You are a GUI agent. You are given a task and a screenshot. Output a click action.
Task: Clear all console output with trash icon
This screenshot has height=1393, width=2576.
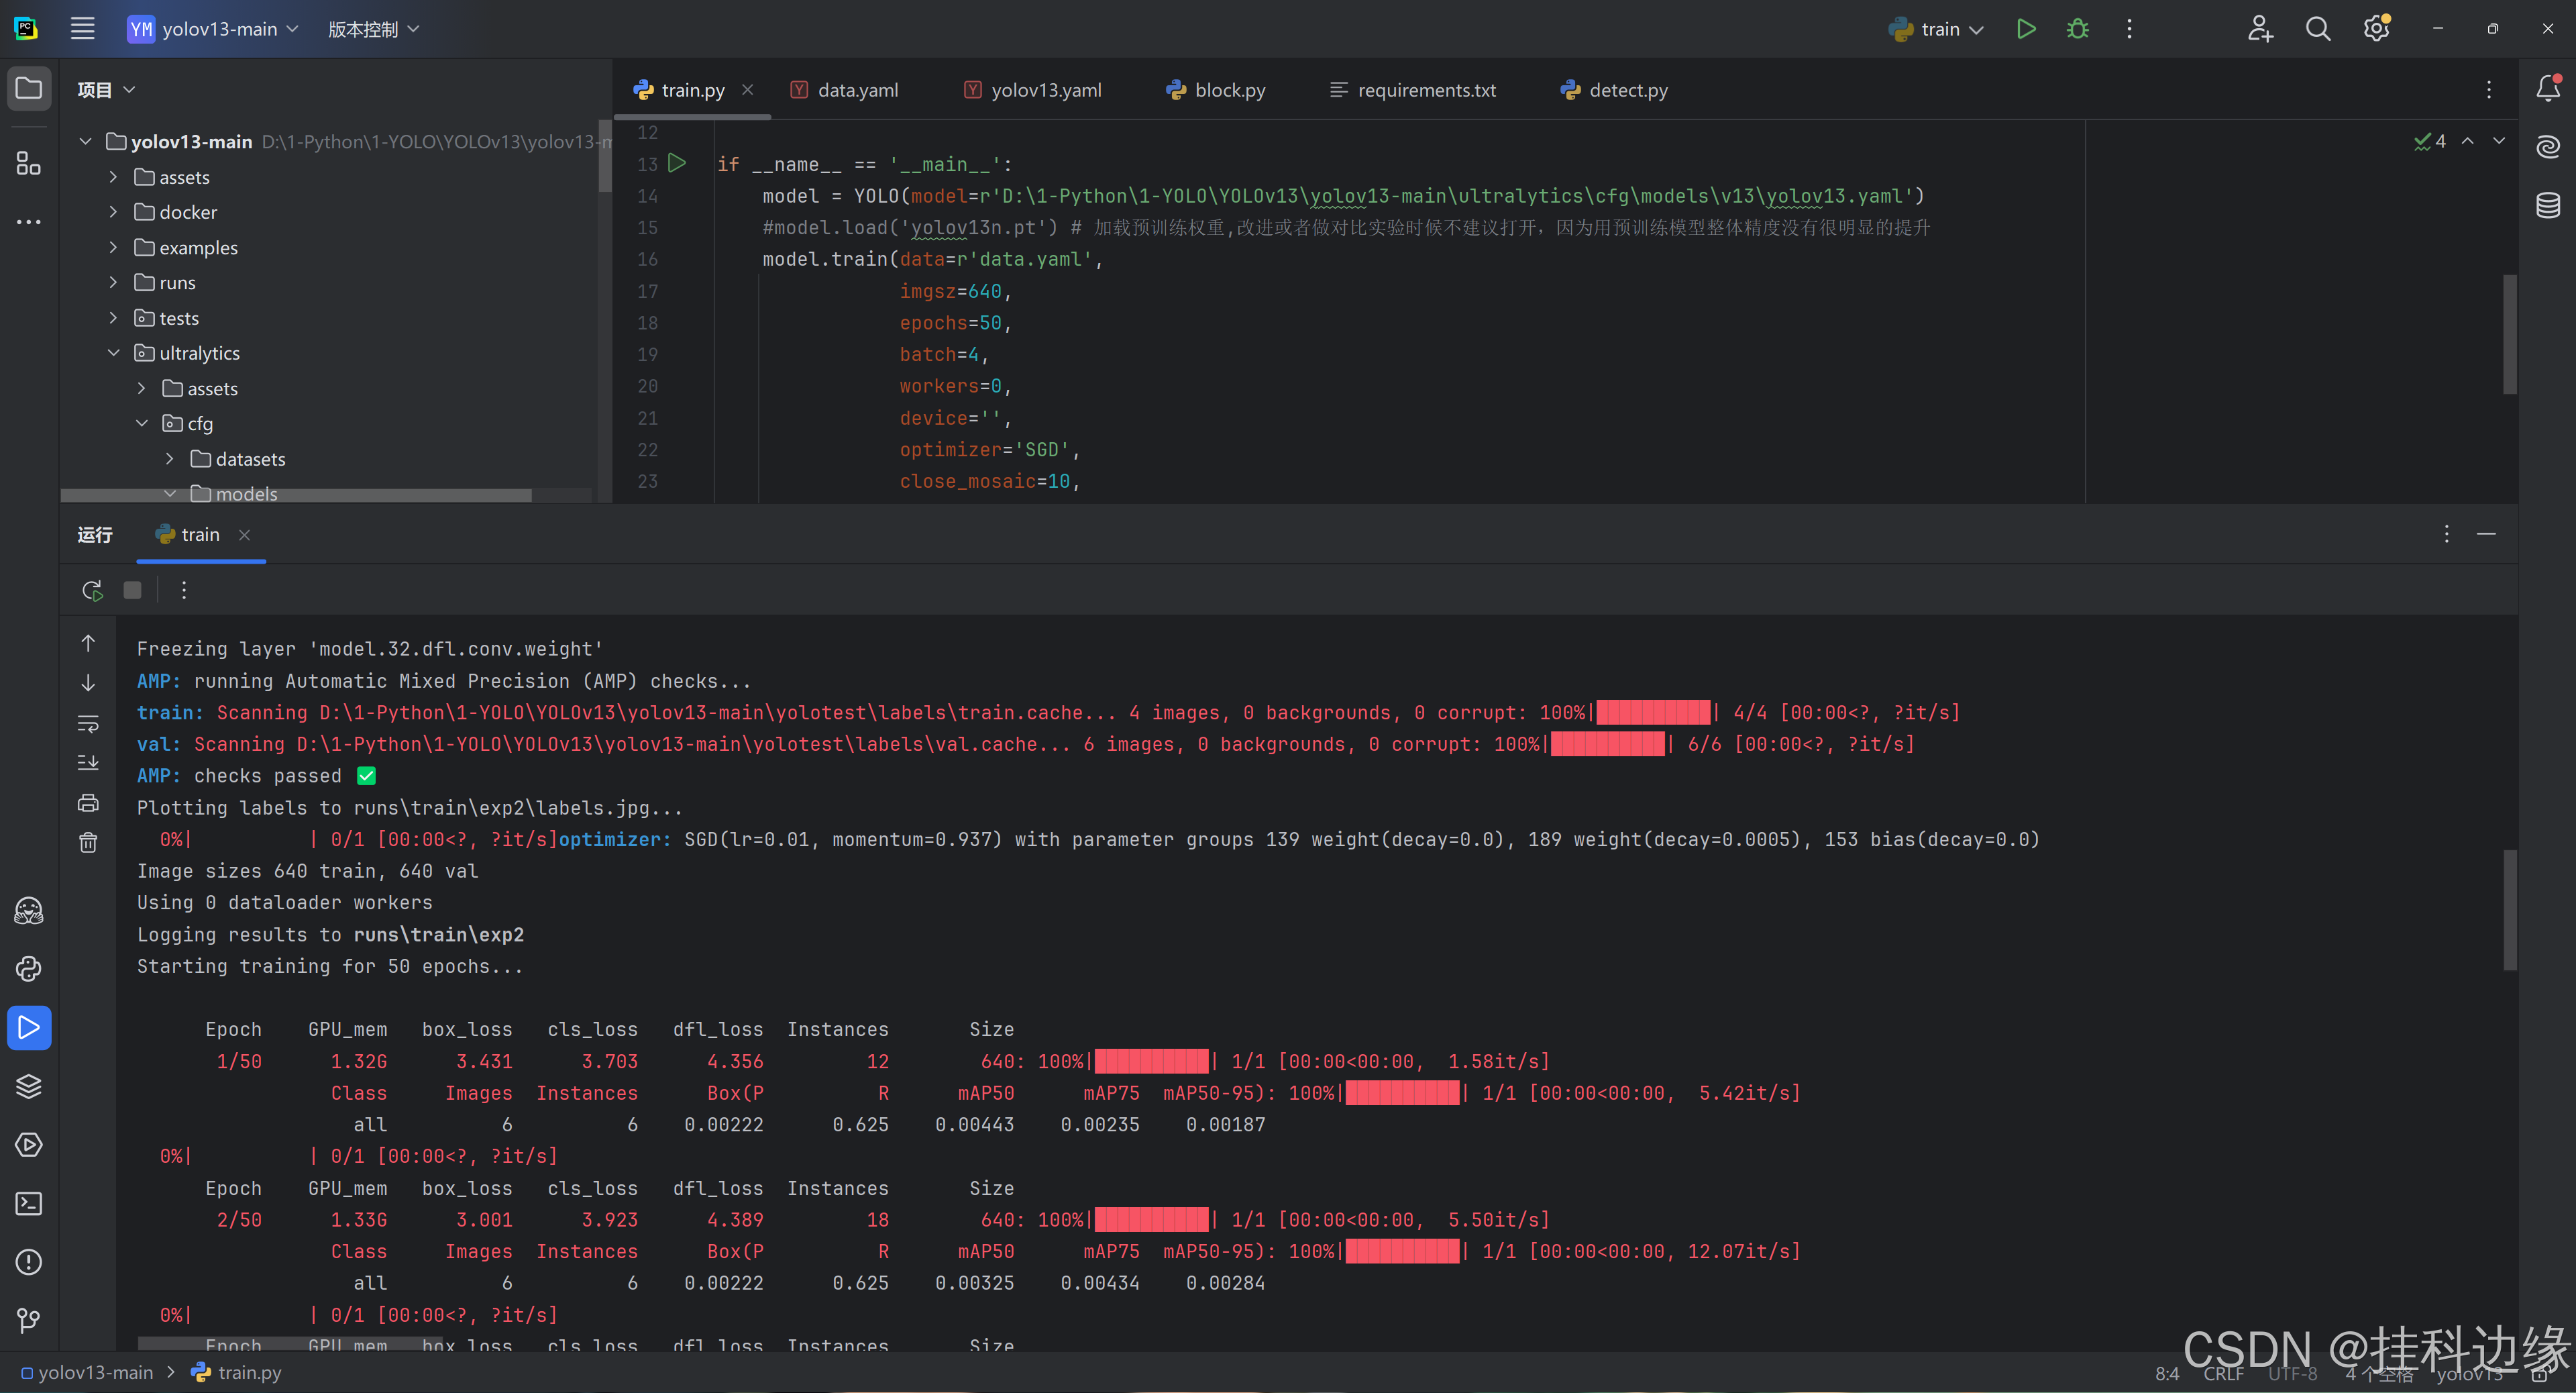88,843
